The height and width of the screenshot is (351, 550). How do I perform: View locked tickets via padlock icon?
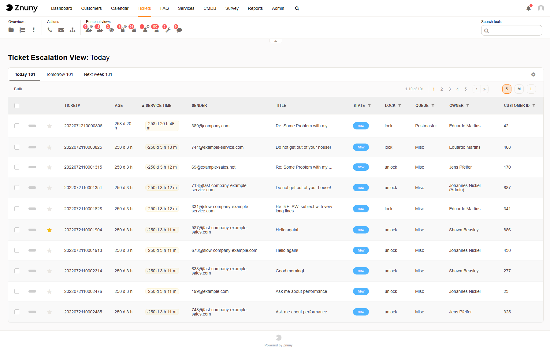(x=122, y=30)
